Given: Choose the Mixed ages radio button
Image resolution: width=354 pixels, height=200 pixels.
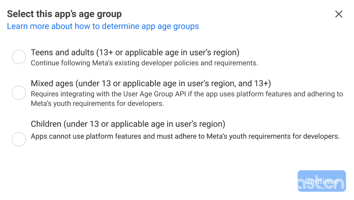Looking at the screenshot, I should [x=19, y=93].
